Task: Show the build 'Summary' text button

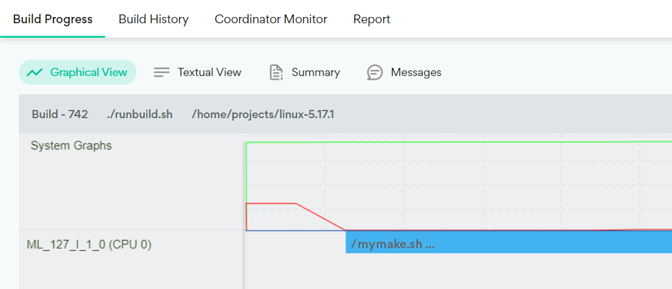Action: click(x=316, y=72)
